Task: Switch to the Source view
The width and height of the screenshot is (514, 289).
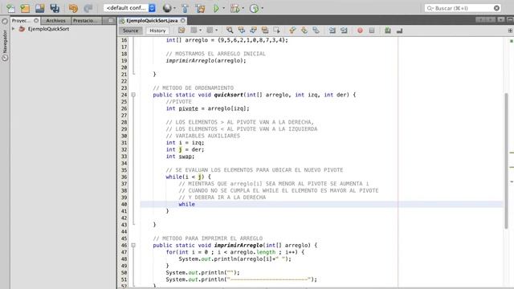Action: click(130, 31)
